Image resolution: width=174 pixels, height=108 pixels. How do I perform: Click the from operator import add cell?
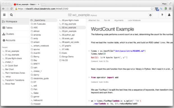[x=105, y=77]
